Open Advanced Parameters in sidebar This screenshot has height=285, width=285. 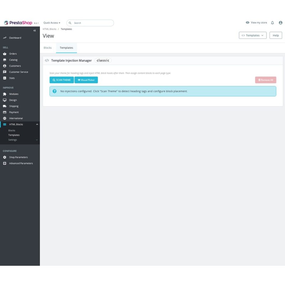[x=21, y=164]
